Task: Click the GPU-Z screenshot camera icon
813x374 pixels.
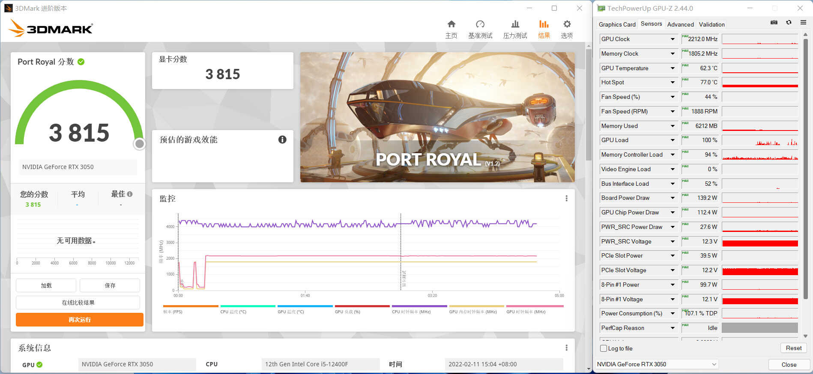Action: (x=774, y=23)
